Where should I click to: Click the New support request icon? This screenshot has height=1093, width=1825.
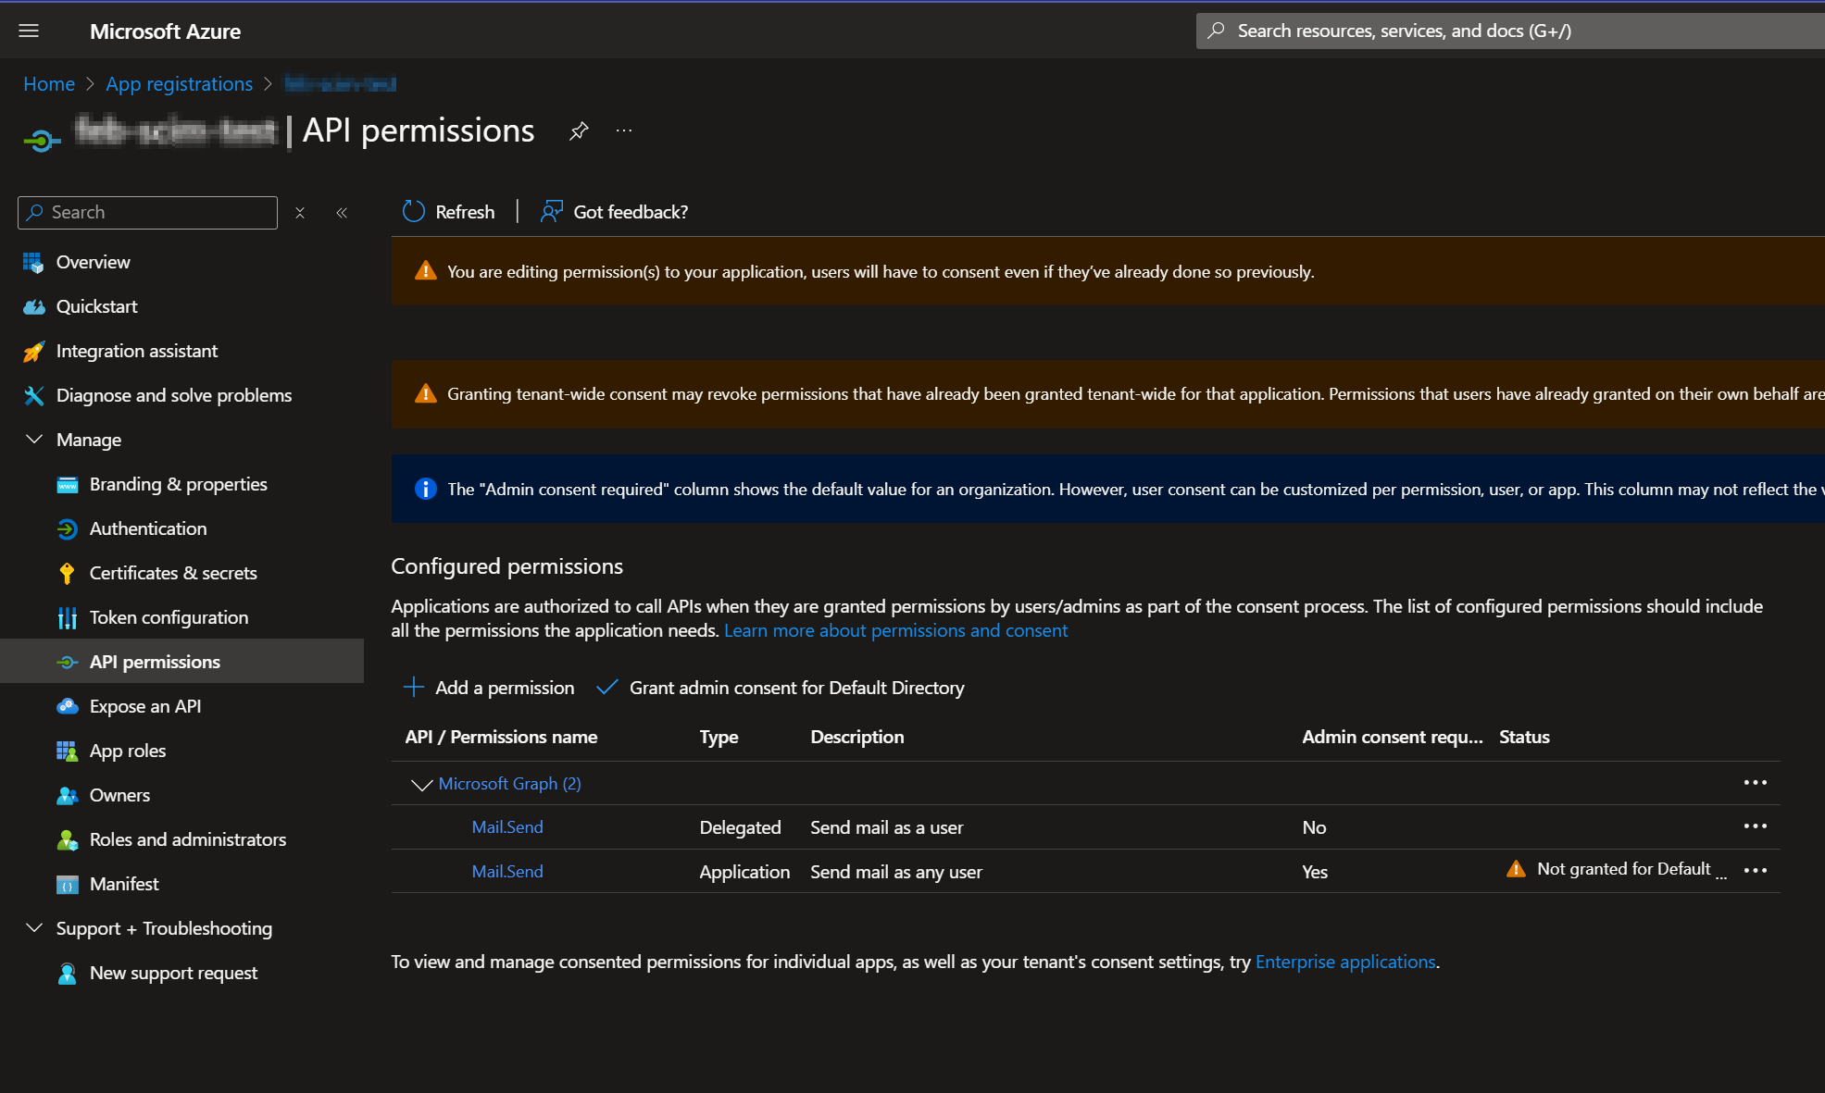point(68,973)
